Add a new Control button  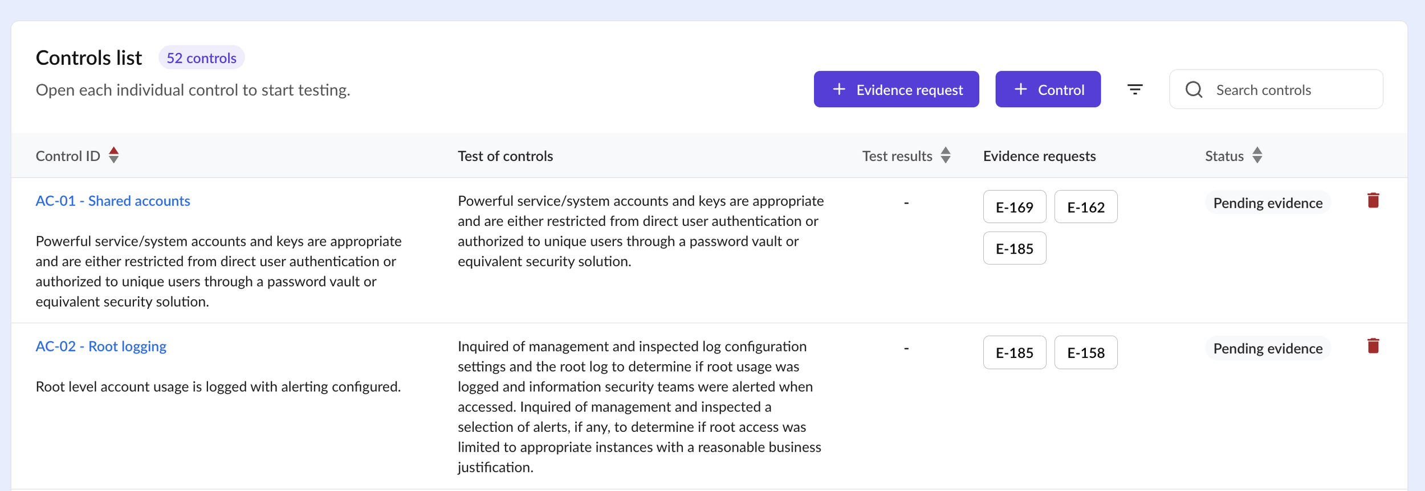[1048, 89]
